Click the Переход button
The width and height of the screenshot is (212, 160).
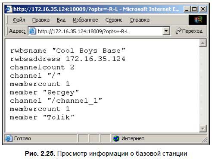click(189, 31)
